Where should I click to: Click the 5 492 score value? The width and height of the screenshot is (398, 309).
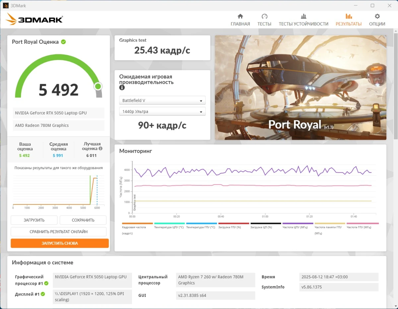(x=58, y=90)
